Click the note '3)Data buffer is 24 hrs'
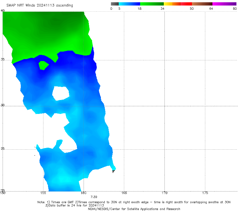 click(x=75, y=205)
